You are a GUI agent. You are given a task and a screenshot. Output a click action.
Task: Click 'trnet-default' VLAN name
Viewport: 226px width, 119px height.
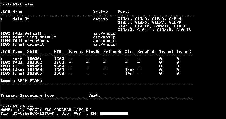point(28,44)
